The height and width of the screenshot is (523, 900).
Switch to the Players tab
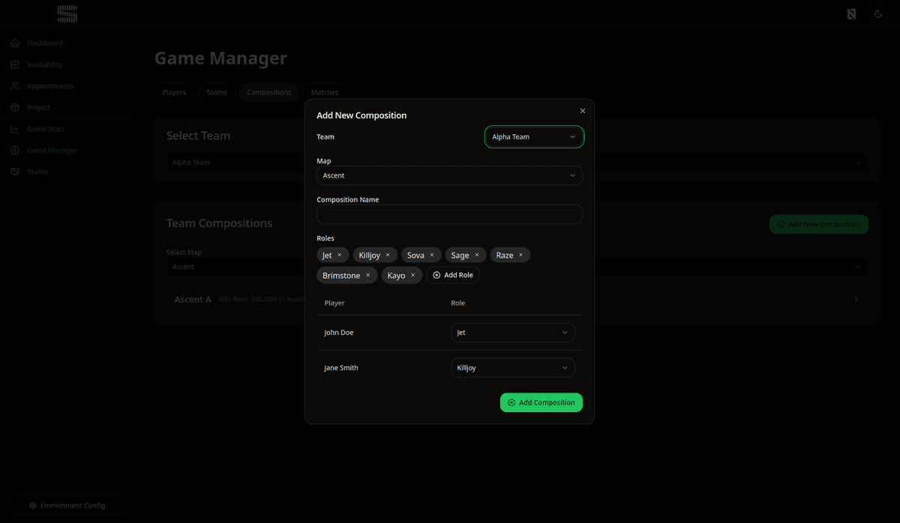click(x=174, y=93)
